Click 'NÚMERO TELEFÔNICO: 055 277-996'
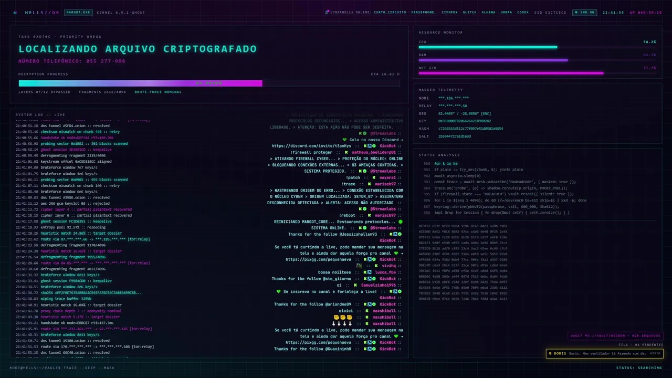 click(72, 61)
